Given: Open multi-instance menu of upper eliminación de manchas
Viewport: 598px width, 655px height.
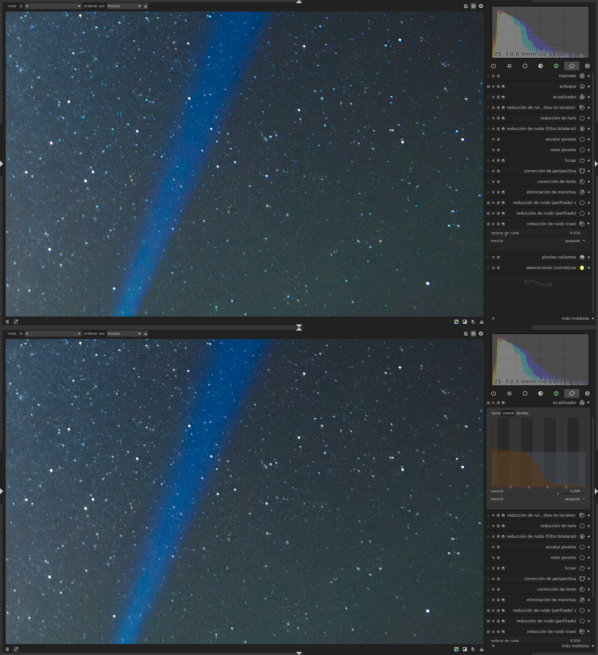Looking at the screenshot, I should pyautogui.click(x=503, y=192).
